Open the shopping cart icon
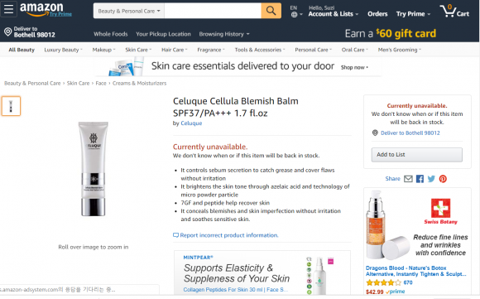 (454, 11)
